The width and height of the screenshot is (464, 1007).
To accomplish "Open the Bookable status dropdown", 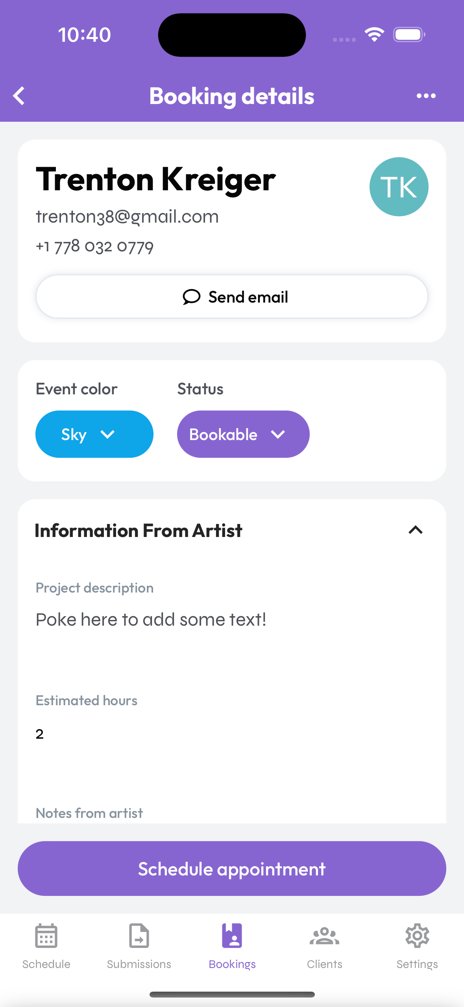I will 243,434.
